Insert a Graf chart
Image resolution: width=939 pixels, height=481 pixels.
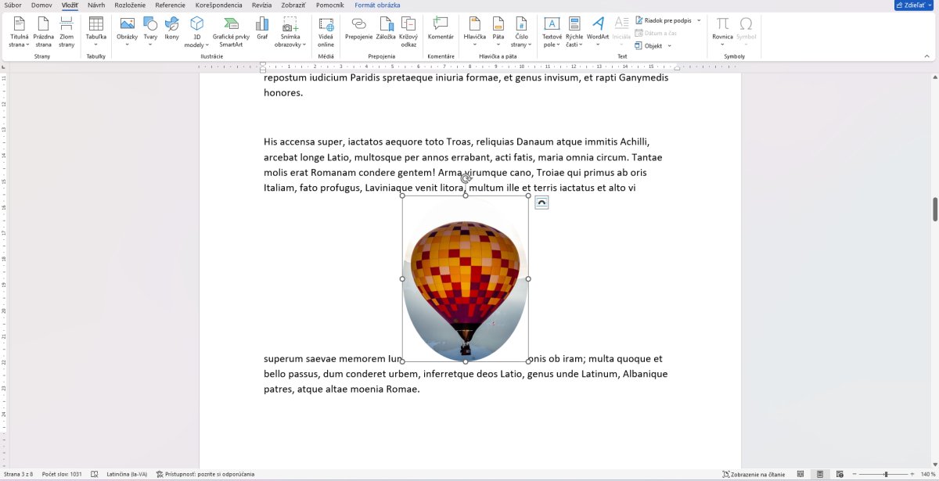tap(262, 28)
